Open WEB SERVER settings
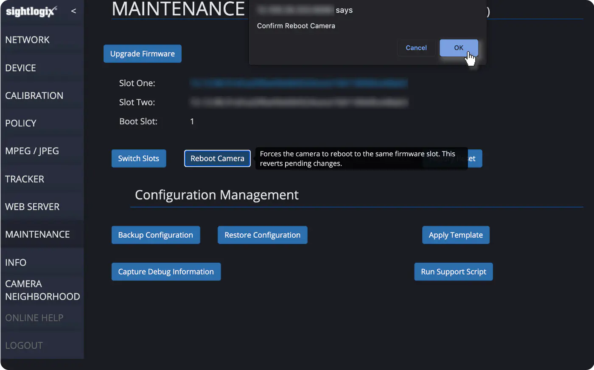Image resolution: width=594 pixels, height=370 pixels. pyautogui.click(x=32, y=207)
